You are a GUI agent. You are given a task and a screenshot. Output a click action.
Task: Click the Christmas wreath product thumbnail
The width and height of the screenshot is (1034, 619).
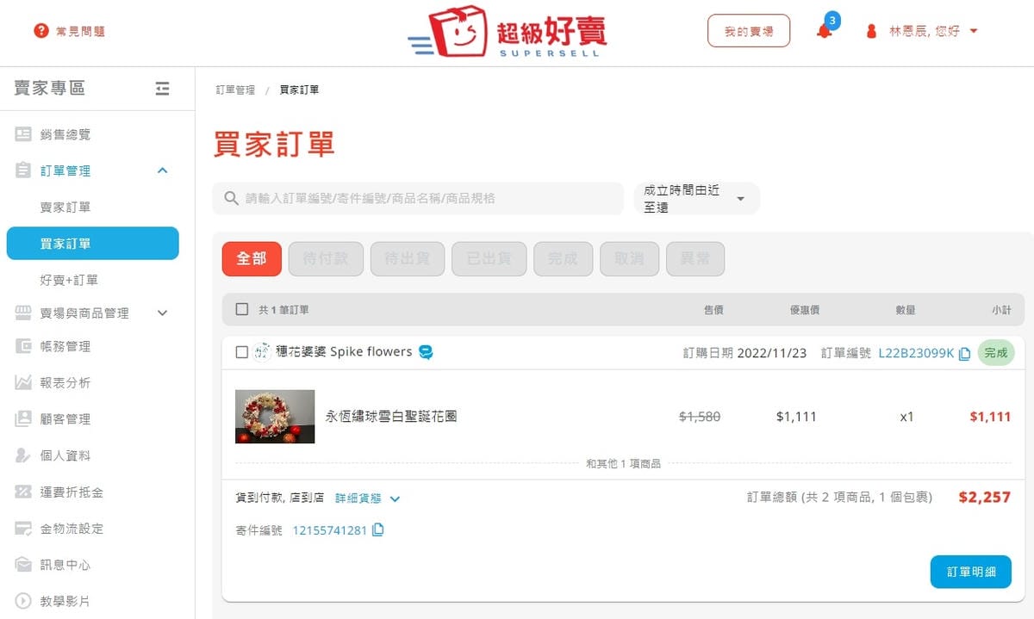pyautogui.click(x=275, y=417)
